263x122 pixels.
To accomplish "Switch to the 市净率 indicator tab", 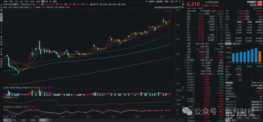I will pyautogui.click(x=44, y=120).
